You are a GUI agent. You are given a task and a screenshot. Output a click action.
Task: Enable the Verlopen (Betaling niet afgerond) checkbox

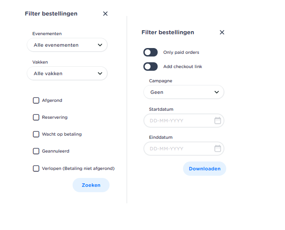[x=36, y=169]
